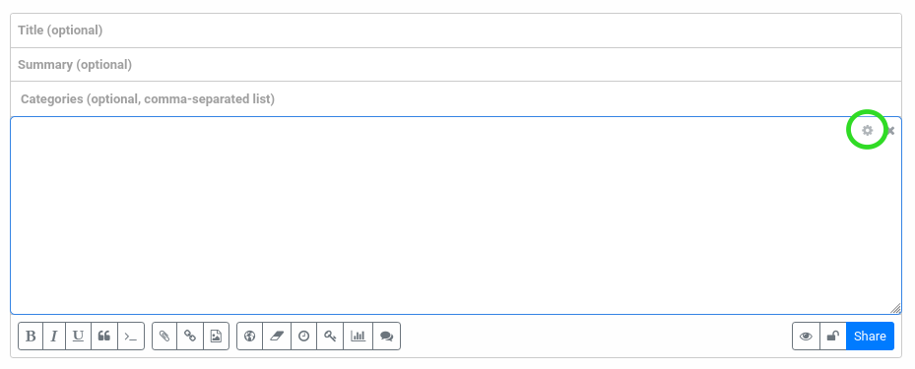Open permissions via the unlocked padlock icon

click(x=833, y=336)
